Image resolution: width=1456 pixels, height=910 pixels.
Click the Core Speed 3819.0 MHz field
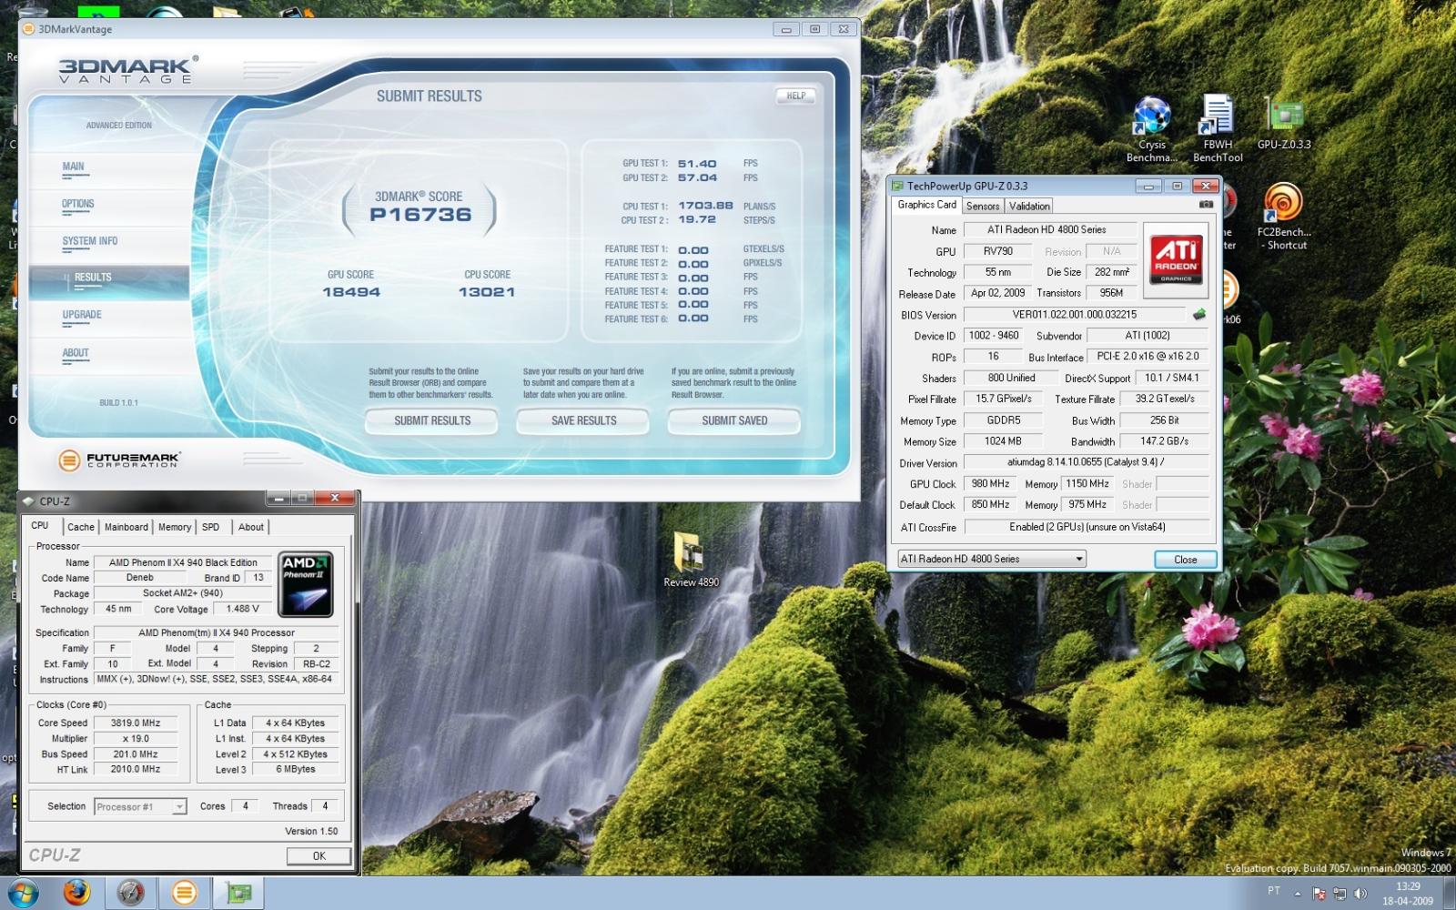(136, 723)
